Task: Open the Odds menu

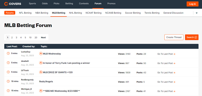Action: pos(45,4)
